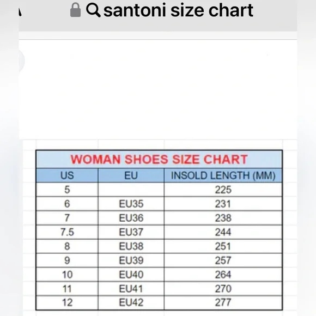Screen dimensions: 316x316
Task: Click the EU41 cell
Action: (131, 289)
